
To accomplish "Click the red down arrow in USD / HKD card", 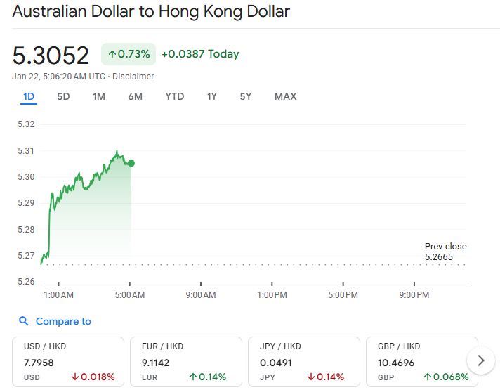I will coord(75,377).
